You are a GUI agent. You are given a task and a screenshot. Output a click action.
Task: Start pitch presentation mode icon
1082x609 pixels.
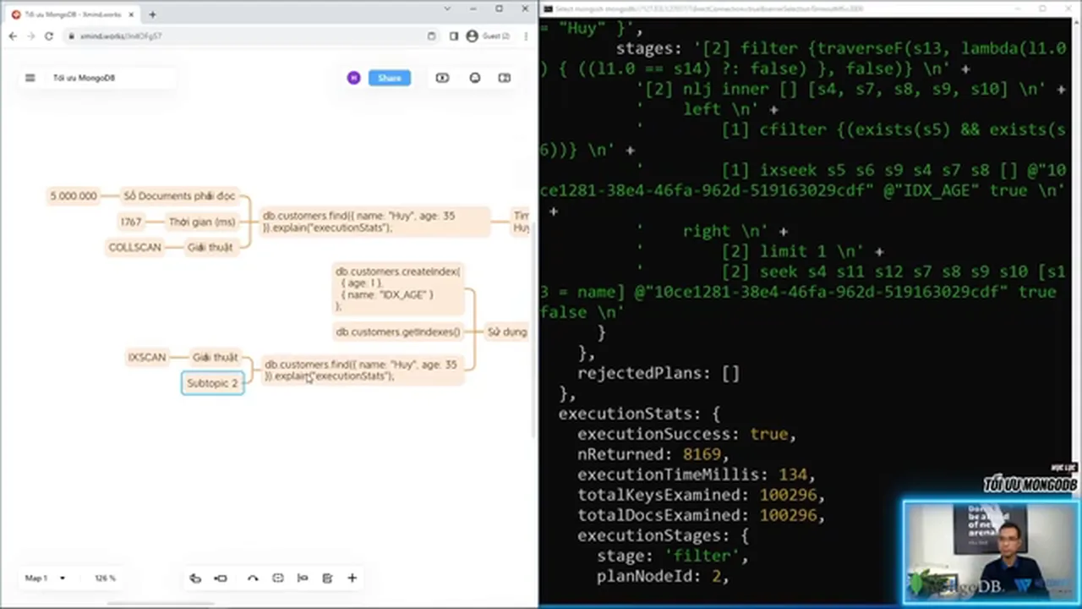click(442, 78)
